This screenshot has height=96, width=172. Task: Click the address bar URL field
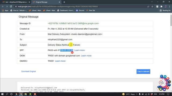coord(81,6)
